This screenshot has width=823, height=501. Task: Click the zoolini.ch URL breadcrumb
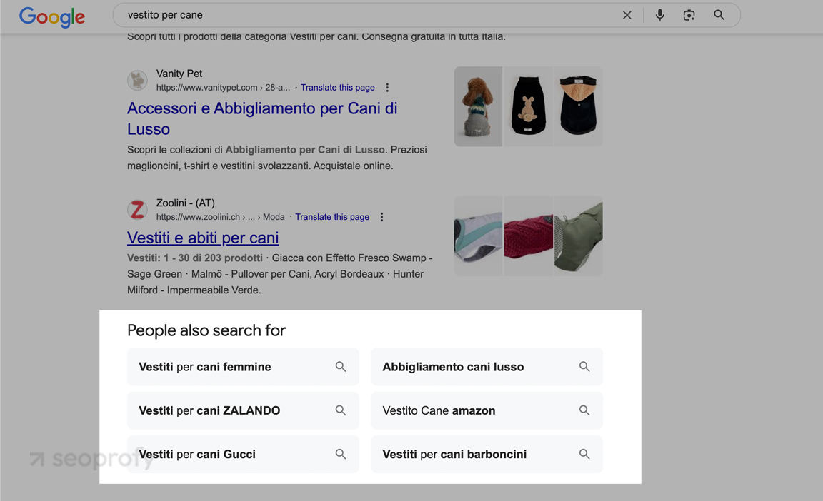click(x=221, y=217)
